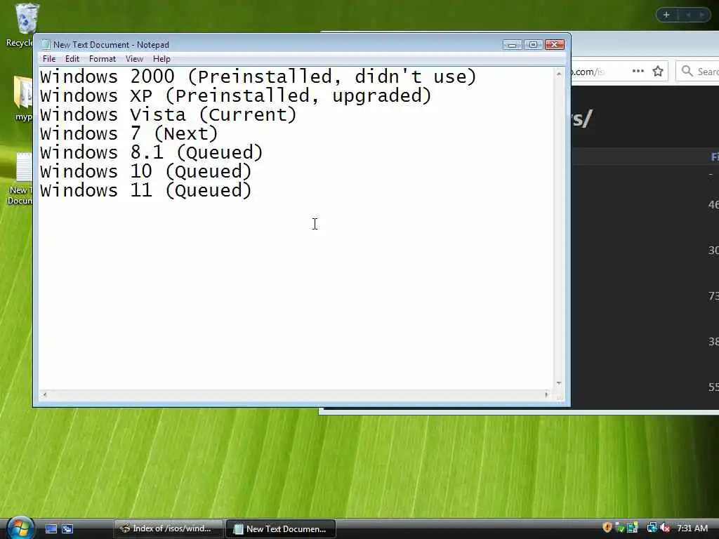Screen dimensions: 719x539
Task: Click Switch between windows in Quick Launch
Action: pos(67,528)
